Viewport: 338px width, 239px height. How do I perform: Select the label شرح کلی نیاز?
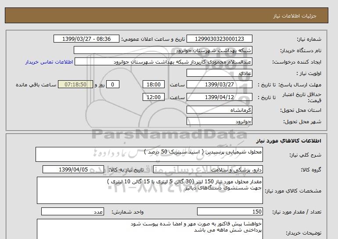coord(305,155)
